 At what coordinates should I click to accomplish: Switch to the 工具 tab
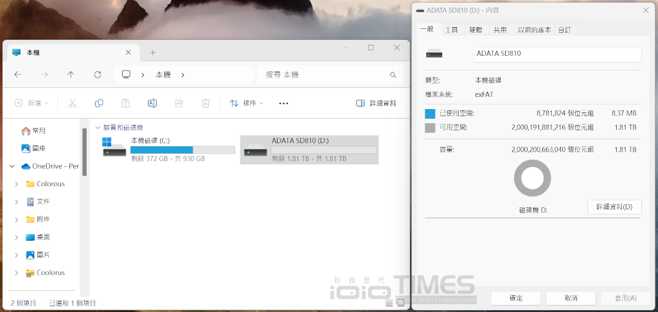[452, 30]
